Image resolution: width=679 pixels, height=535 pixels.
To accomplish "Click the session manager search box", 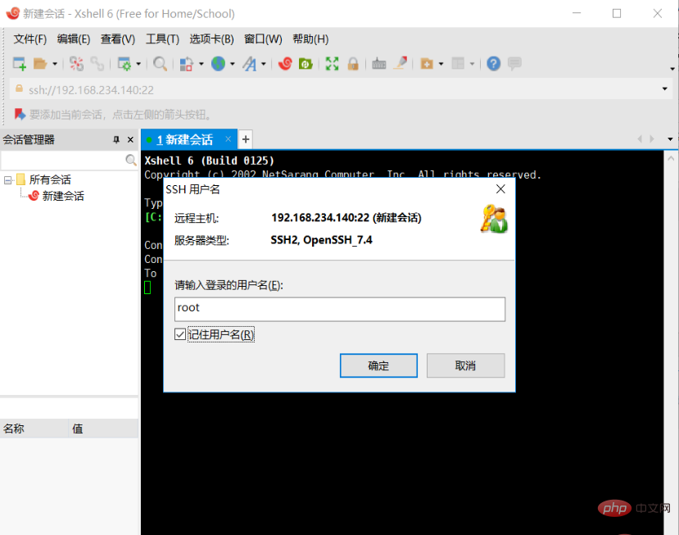I will 63,161.
